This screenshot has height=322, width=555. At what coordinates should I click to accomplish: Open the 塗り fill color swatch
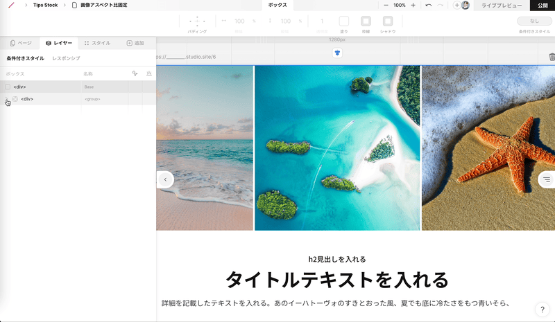tap(343, 21)
